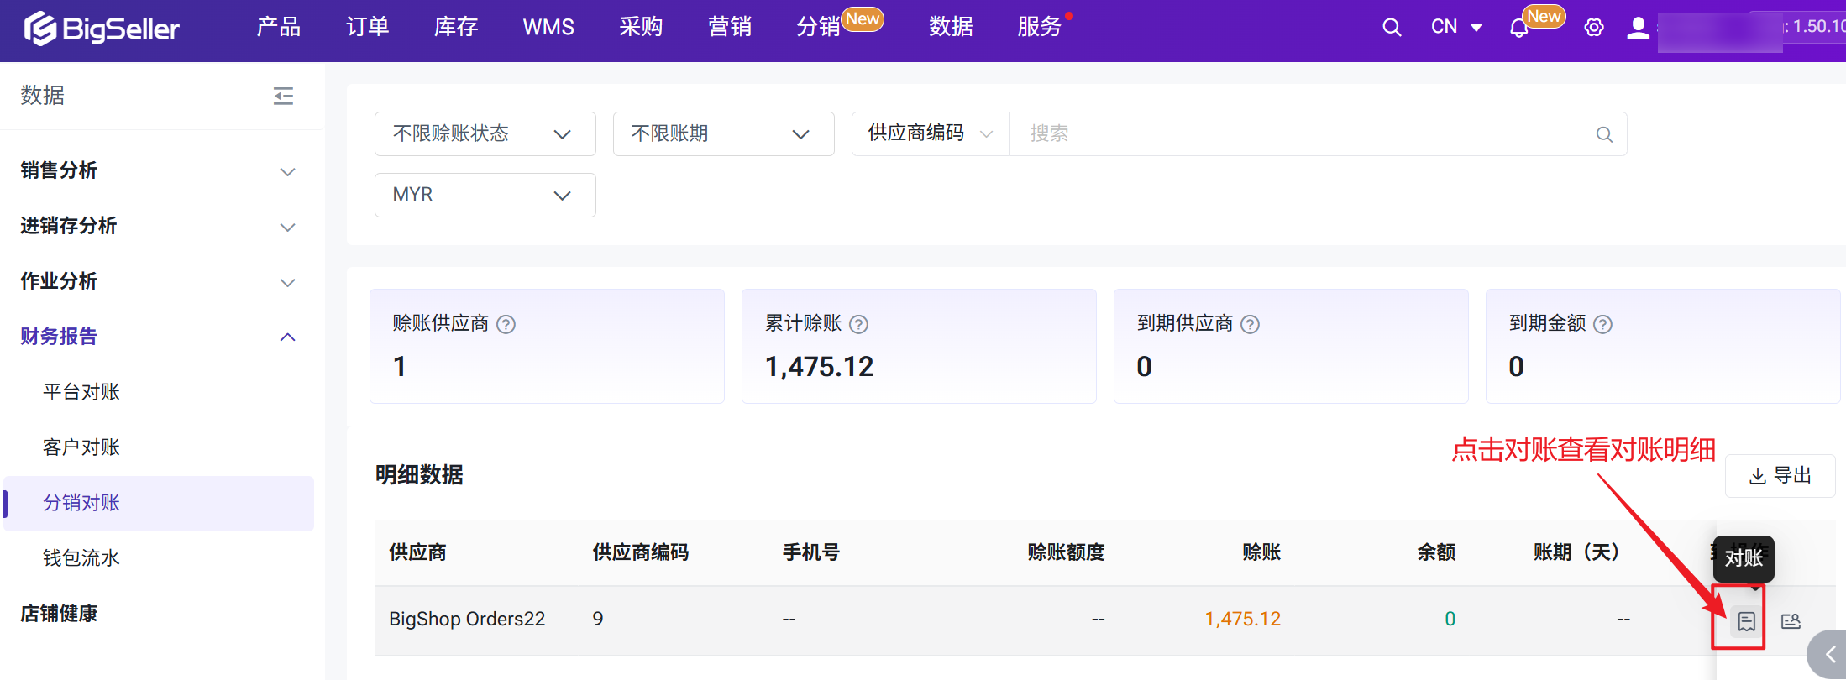This screenshot has width=1846, height=680.
Task: Open the 订单 top menu
Action: click(x=367, y=27)
